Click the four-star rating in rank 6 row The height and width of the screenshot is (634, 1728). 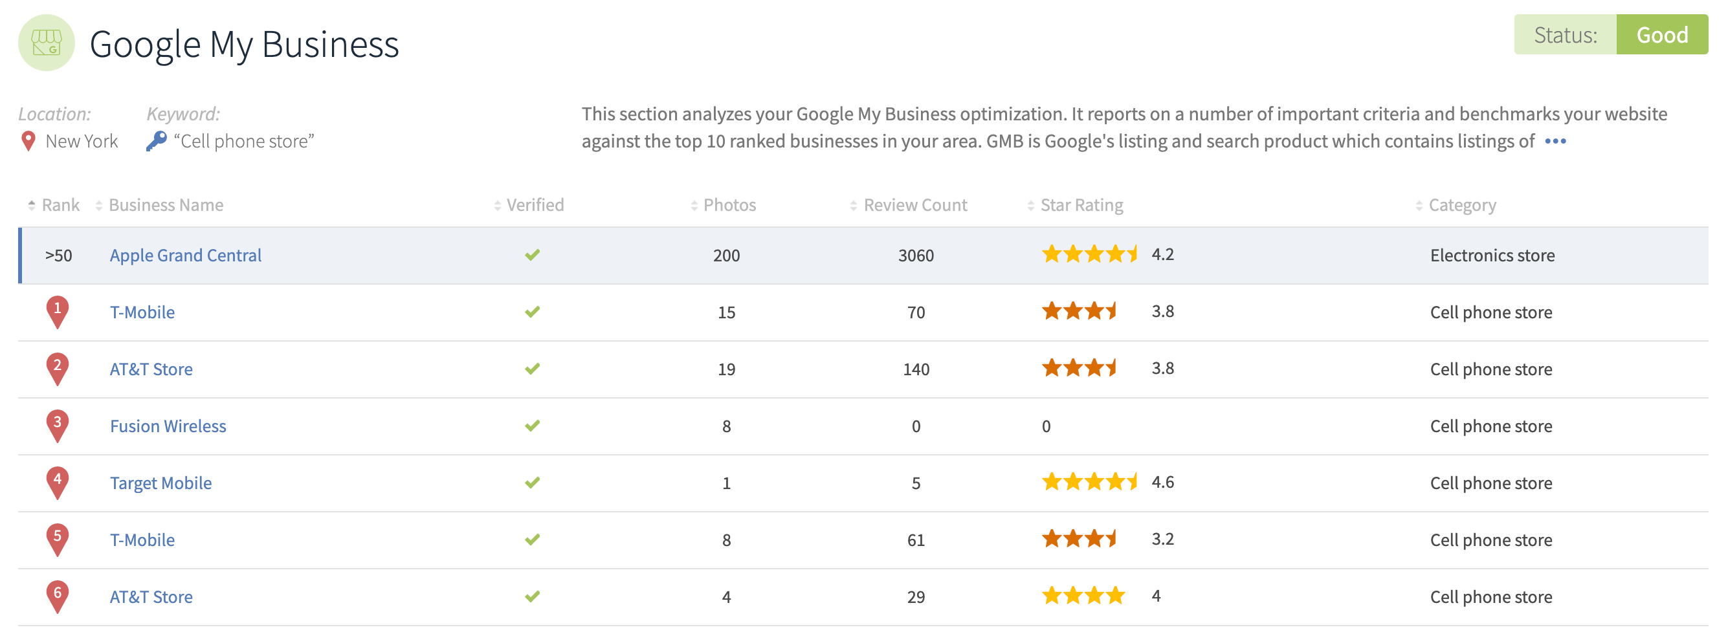(1083, 596)
